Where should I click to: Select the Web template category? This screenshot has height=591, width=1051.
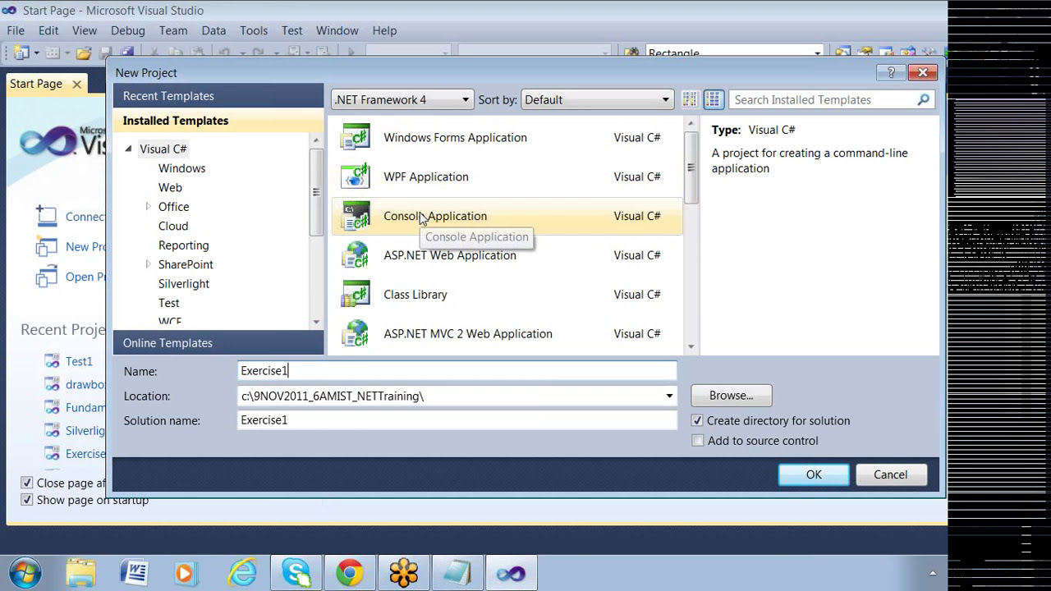click(x=170, y=187)
